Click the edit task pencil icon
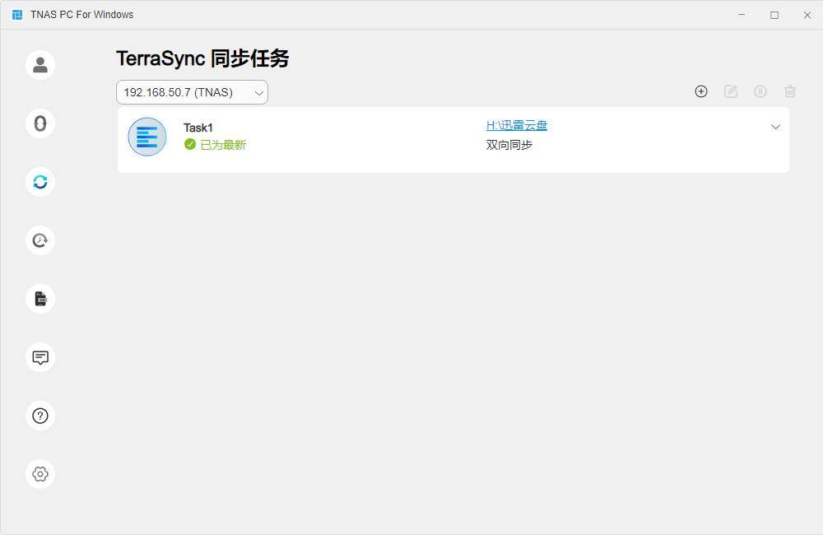This screenshot has height=535, width=823. (731, 91)
